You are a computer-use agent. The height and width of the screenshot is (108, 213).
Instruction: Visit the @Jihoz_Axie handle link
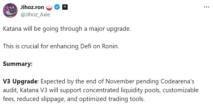pyautogui.click(x=35, y=14)
